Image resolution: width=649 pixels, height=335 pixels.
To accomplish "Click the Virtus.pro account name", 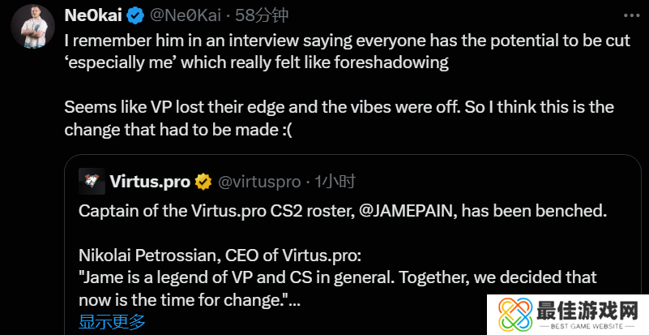I will [x=150, y=182].
